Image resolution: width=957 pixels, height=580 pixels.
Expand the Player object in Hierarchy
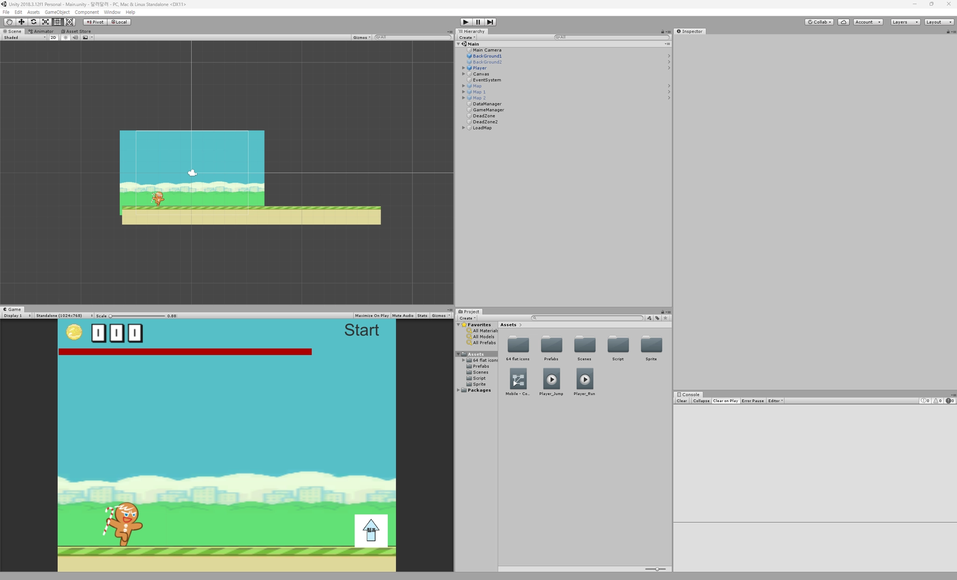[x=464, y=68]
